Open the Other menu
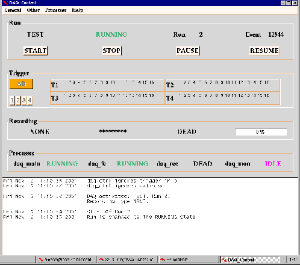The height and width of the screenshot is (265, 300). [33, 10]
